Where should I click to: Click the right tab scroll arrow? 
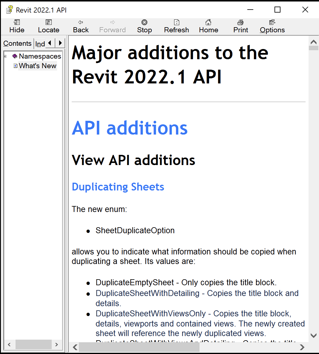(x=60, y=43)
